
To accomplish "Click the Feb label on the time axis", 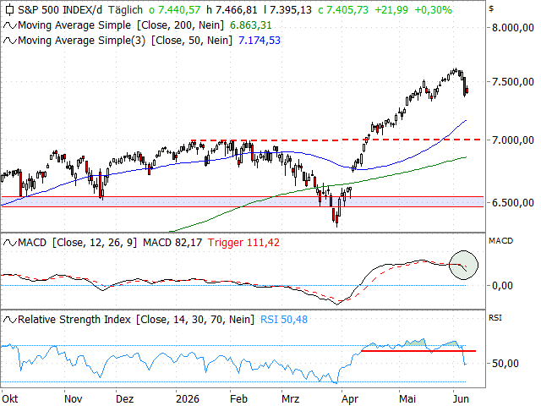I will 238,399.
